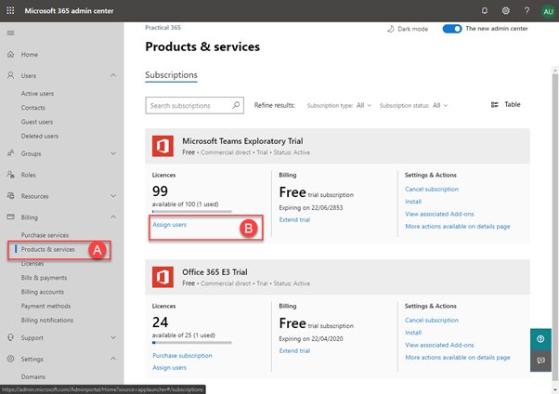Click Install for Teams Exploratory Trial
Image resolution: width=559 pixels, height=394 pixels.
(413, 202)
